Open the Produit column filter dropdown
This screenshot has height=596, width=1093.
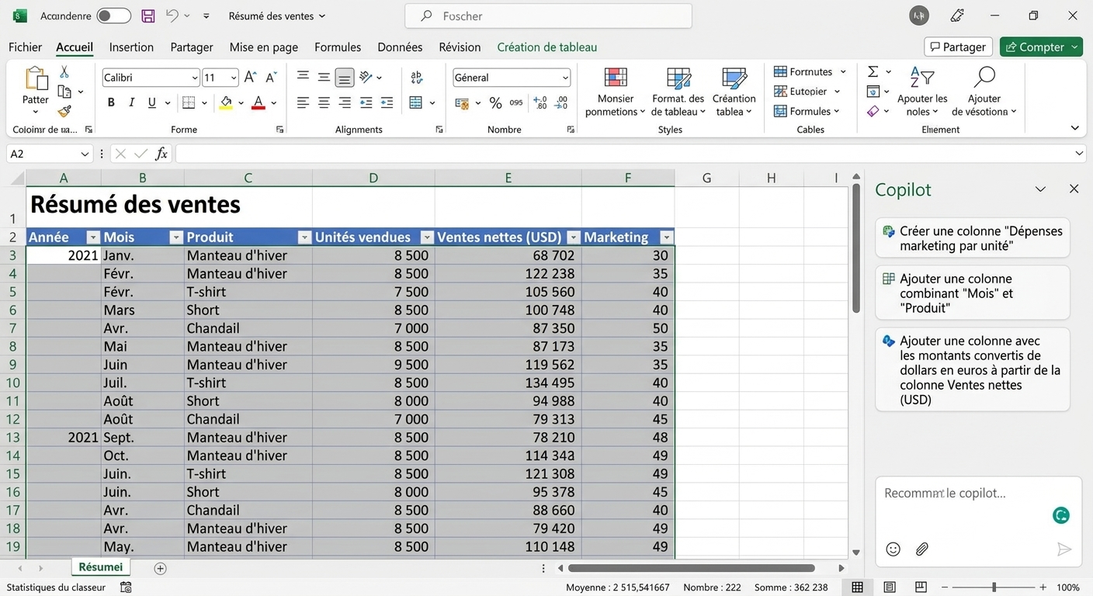304,237
